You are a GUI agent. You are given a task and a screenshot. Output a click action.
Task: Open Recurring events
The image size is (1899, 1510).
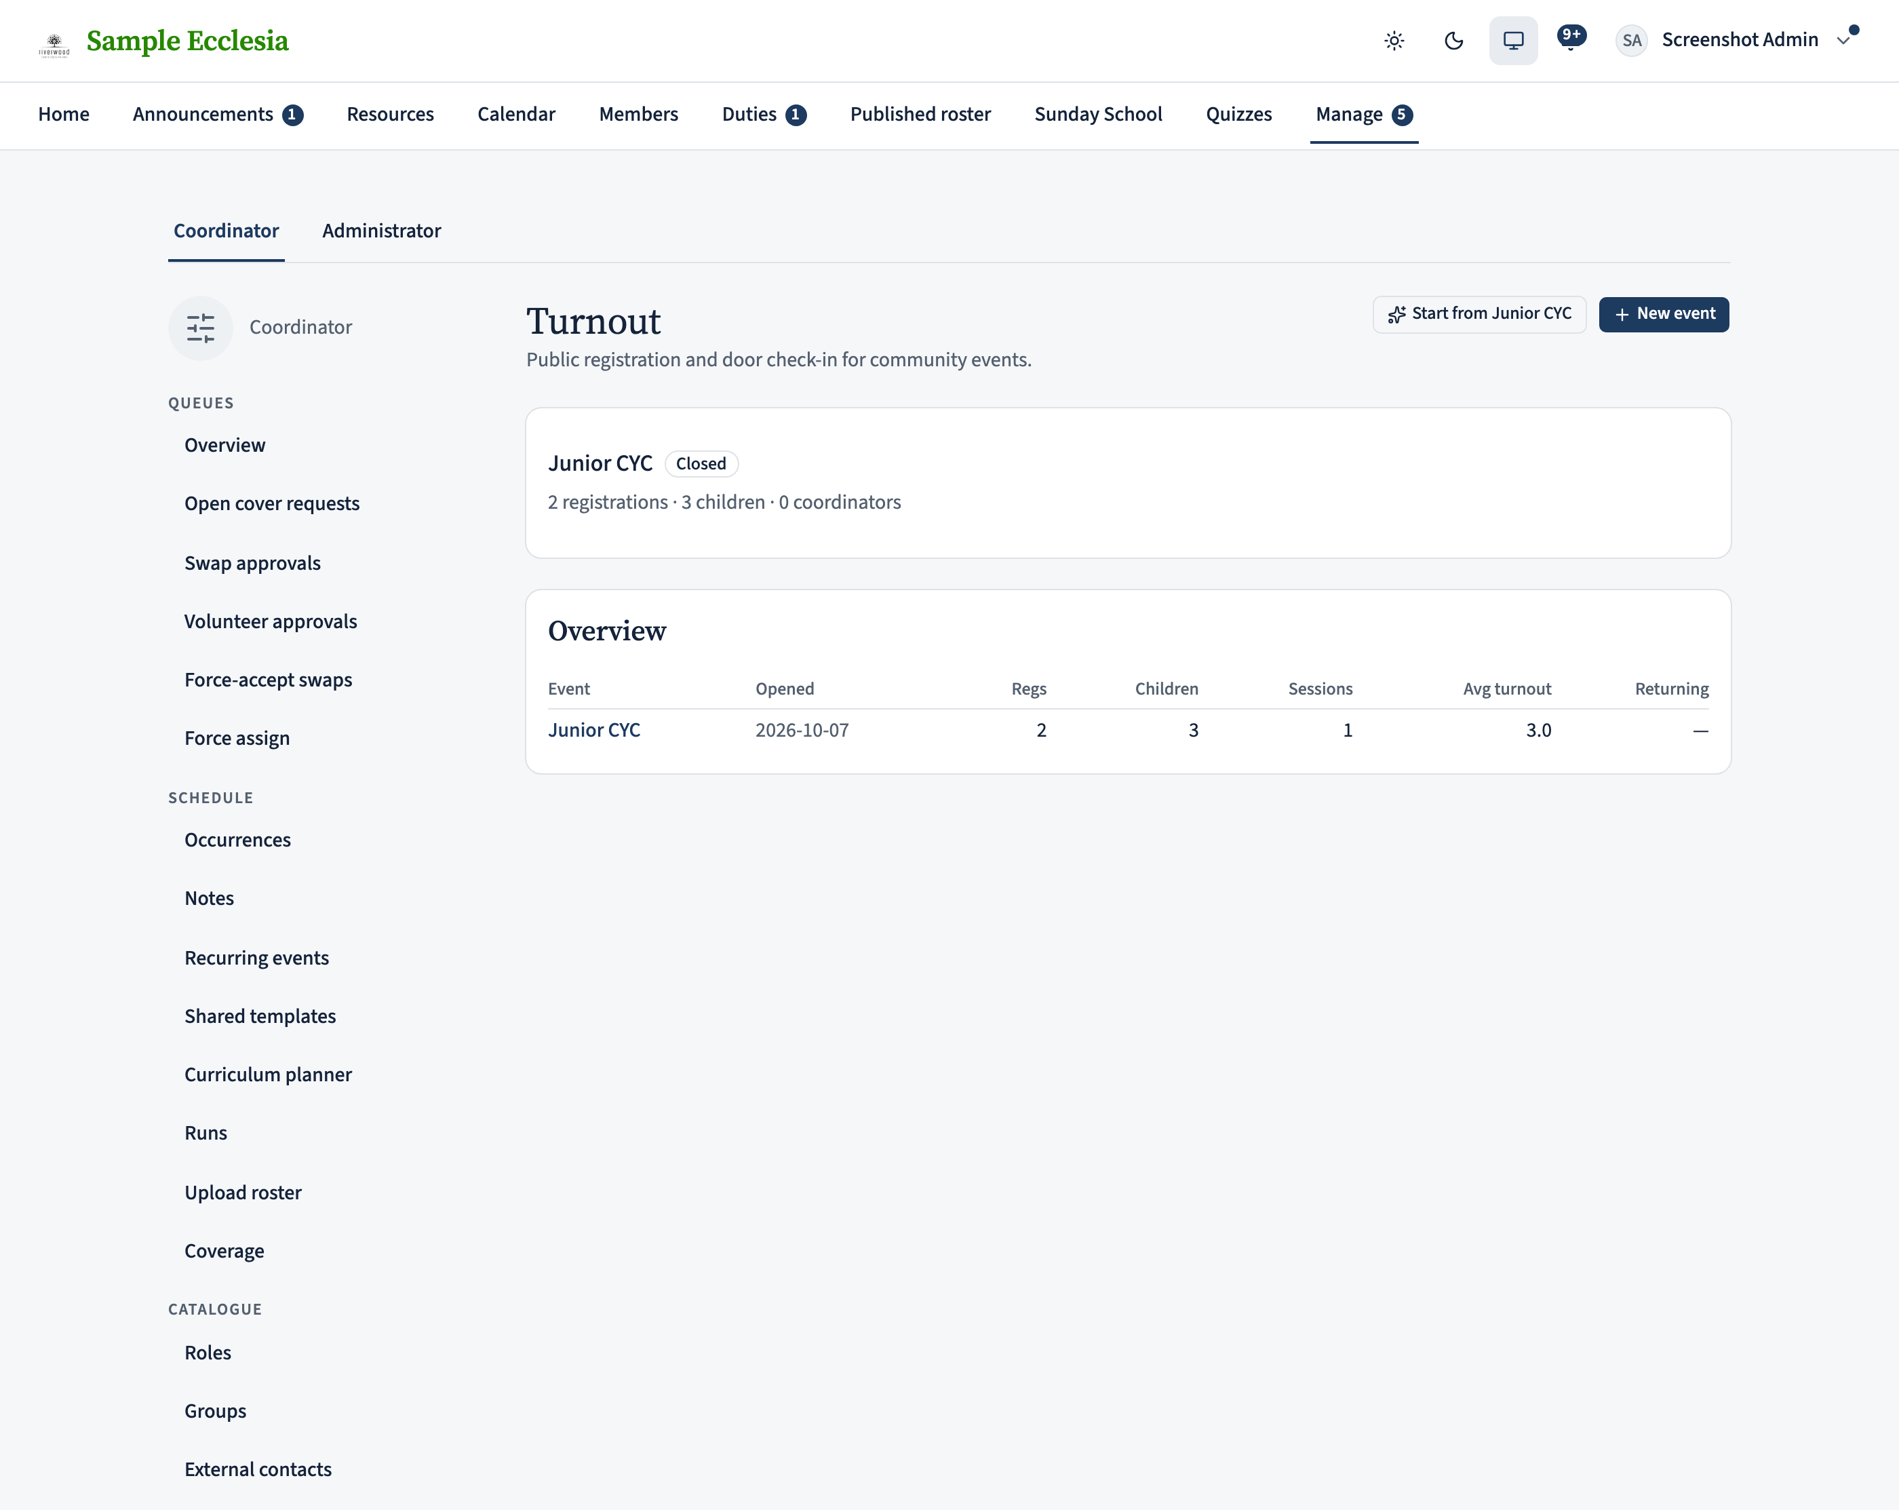click(257, 959)
